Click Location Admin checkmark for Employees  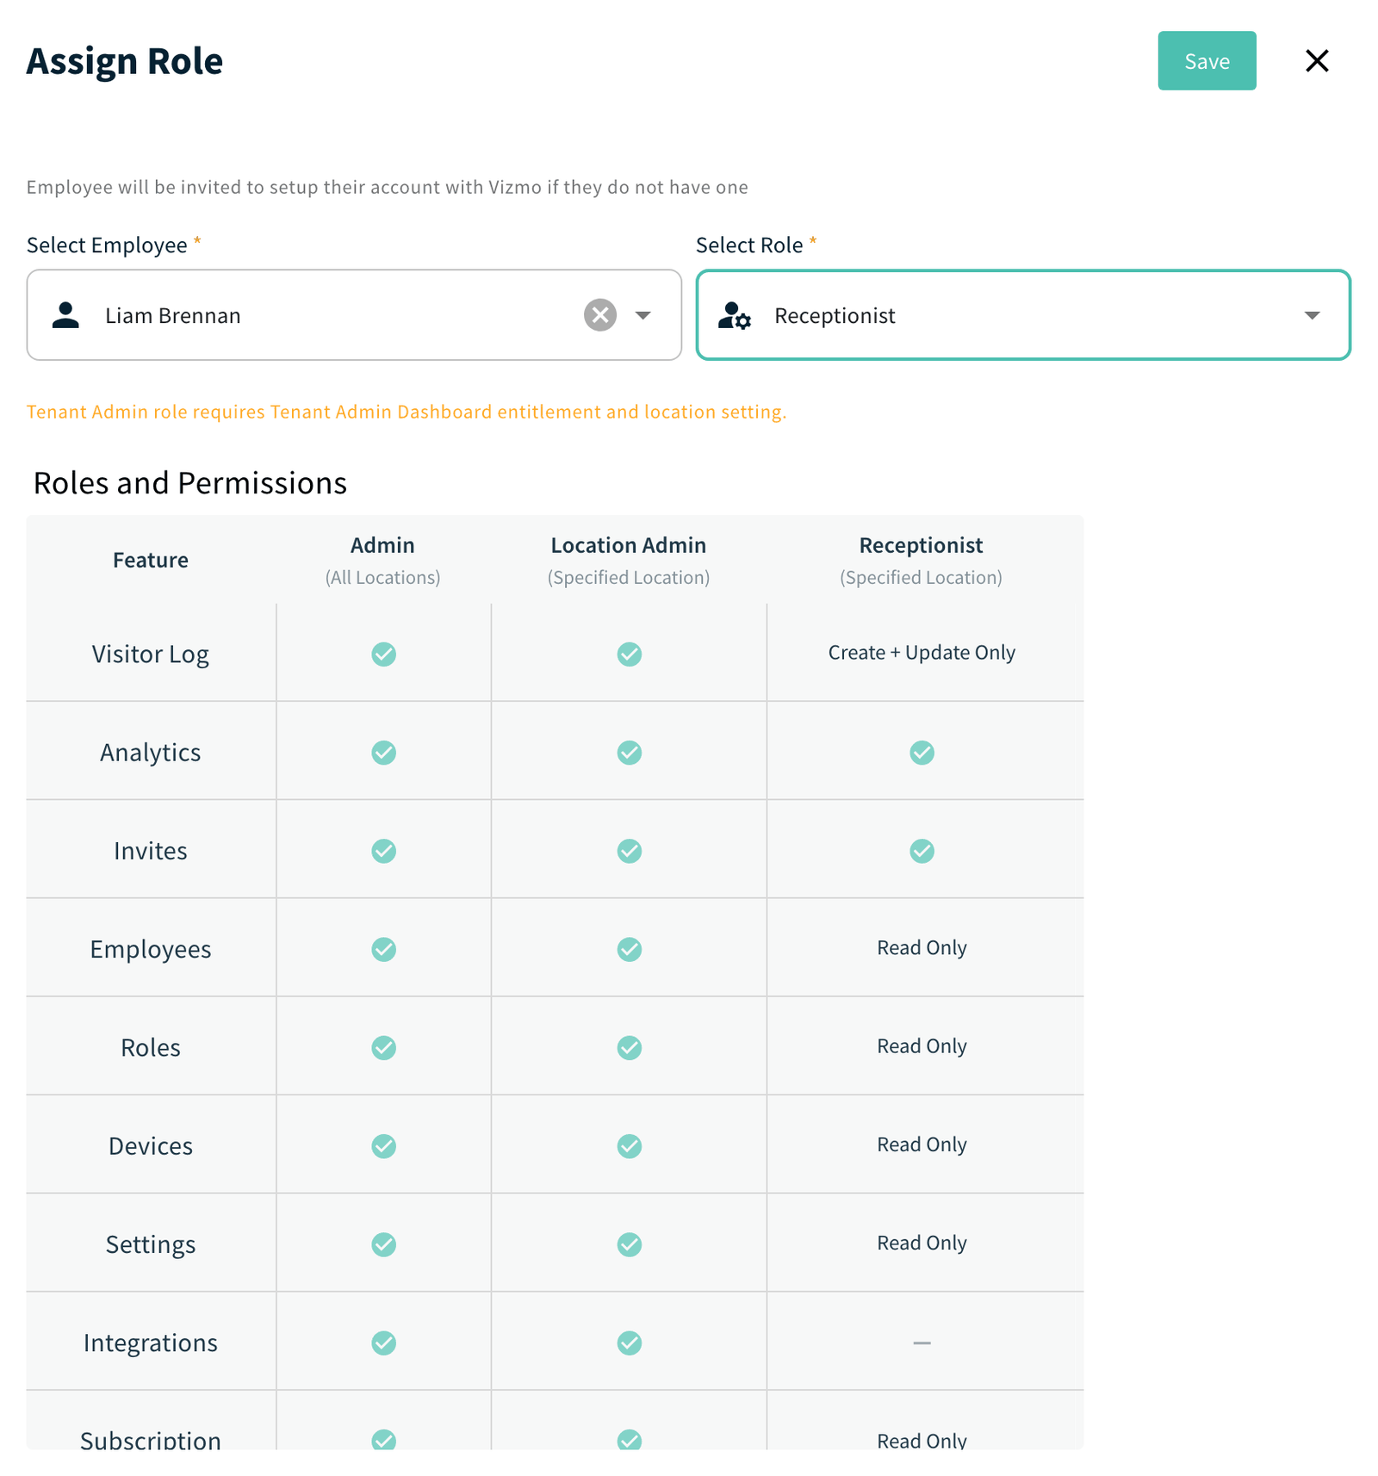(629, 949)
